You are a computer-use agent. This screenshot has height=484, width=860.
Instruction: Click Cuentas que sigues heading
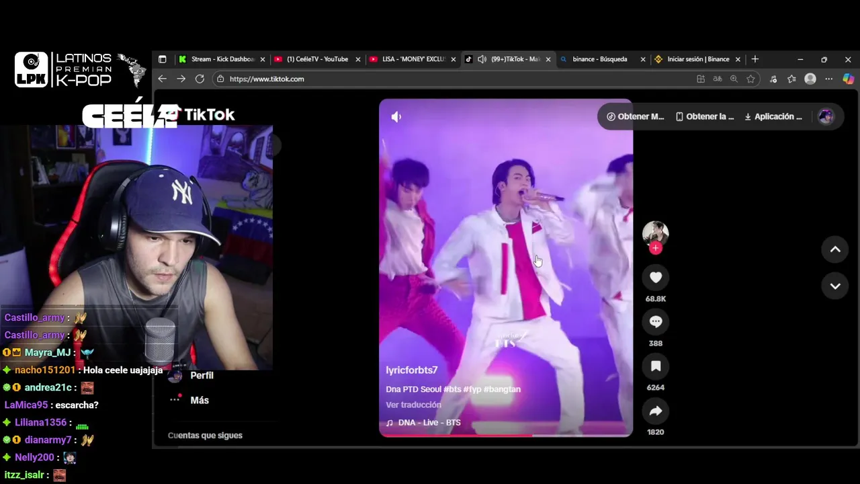pyautogui.click(x=205, y=436)
